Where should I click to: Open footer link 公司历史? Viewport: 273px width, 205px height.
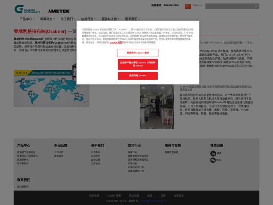click(x=96, y=156)
